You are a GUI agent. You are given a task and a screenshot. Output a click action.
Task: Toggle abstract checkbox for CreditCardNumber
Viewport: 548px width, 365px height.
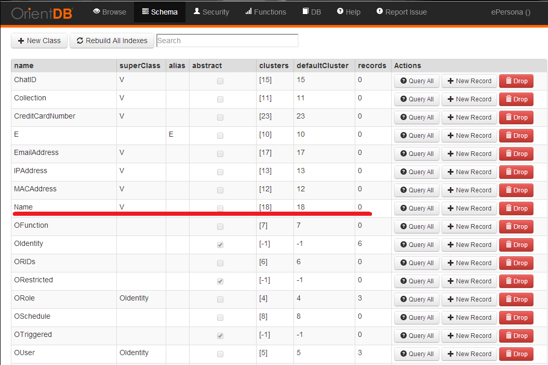pos(220,118)
